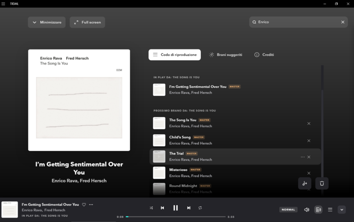
Task: Open more options for The Trial
Action: 303,157
